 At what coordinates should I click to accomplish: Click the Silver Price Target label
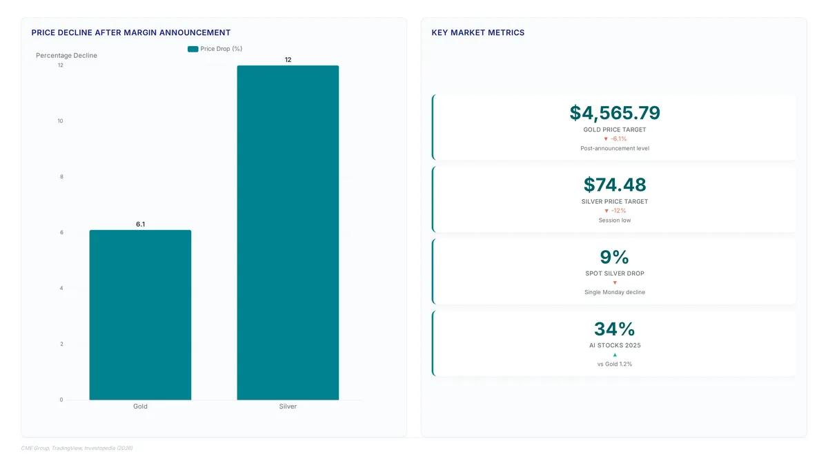click(615, 202)
